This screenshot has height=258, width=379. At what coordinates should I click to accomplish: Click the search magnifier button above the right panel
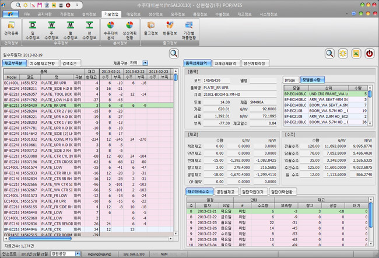coord(329,54)
